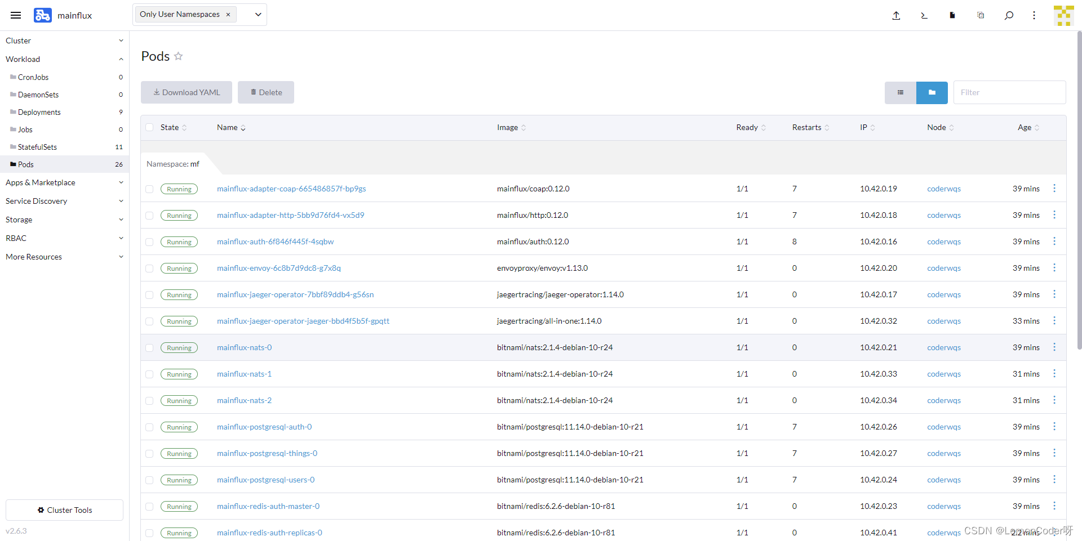Viewport: 1082px width, 541px height.
Task: Open the Cluster Tools button
Action: (64, 510)
